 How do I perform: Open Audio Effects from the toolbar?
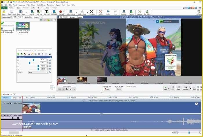pos(82,12)
